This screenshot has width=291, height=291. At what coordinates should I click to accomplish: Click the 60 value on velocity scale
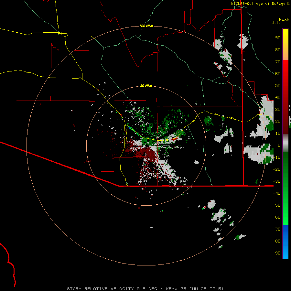(x=278, y=74)
